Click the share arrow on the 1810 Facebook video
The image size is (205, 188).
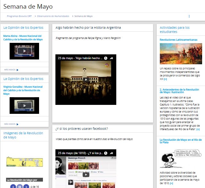[x=111, y=153]
